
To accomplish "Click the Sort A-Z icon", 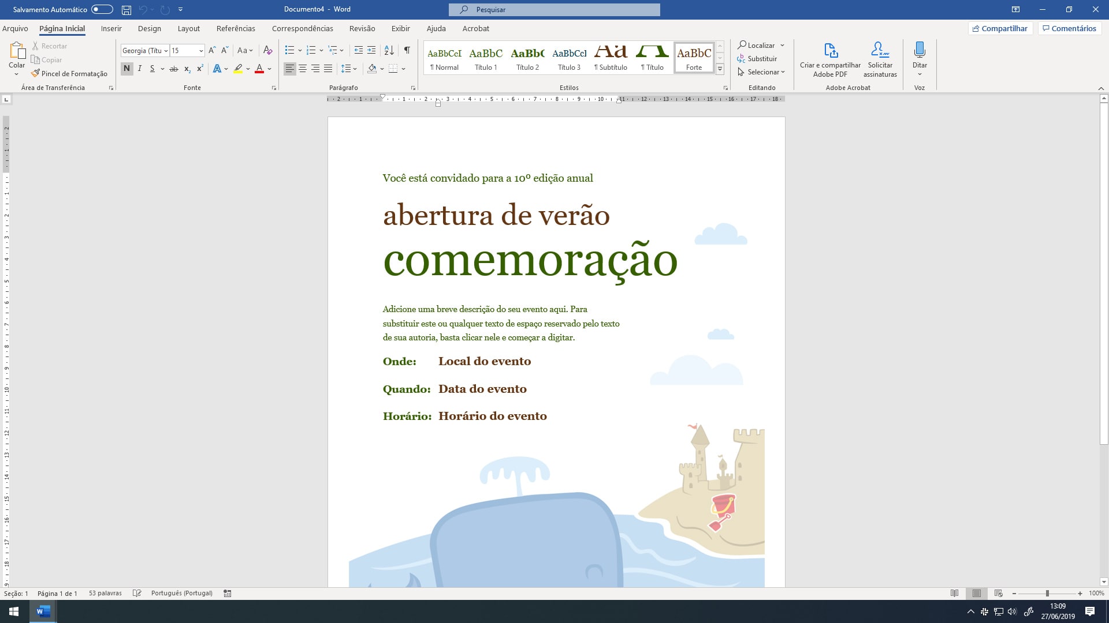I will [389, 51].
